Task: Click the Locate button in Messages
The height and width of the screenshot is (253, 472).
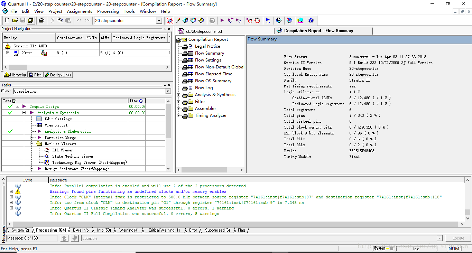Action: click(458, 238)
